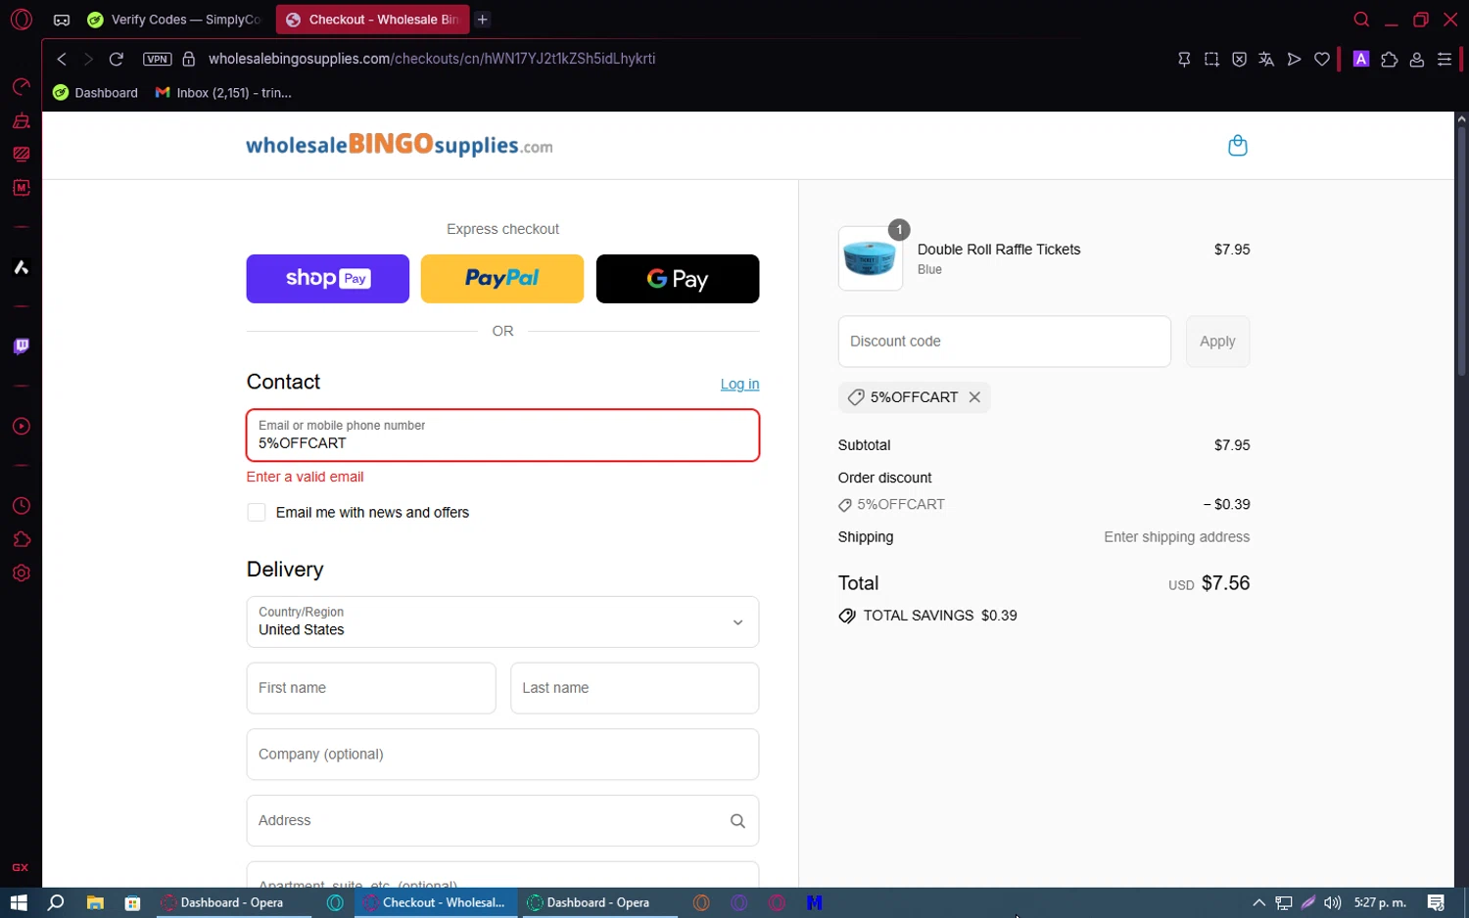The width and height of the screenshot is (1469, 918).
Task: Click the $7.56 total amount
Action: [1225, 583]
